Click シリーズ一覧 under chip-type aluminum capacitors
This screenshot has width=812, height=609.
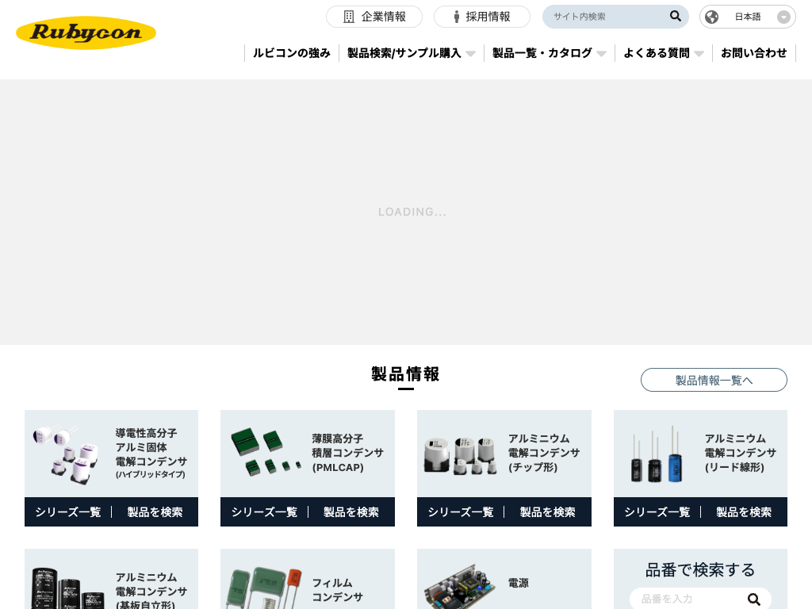pyautogui.click(x=461, y=512)
